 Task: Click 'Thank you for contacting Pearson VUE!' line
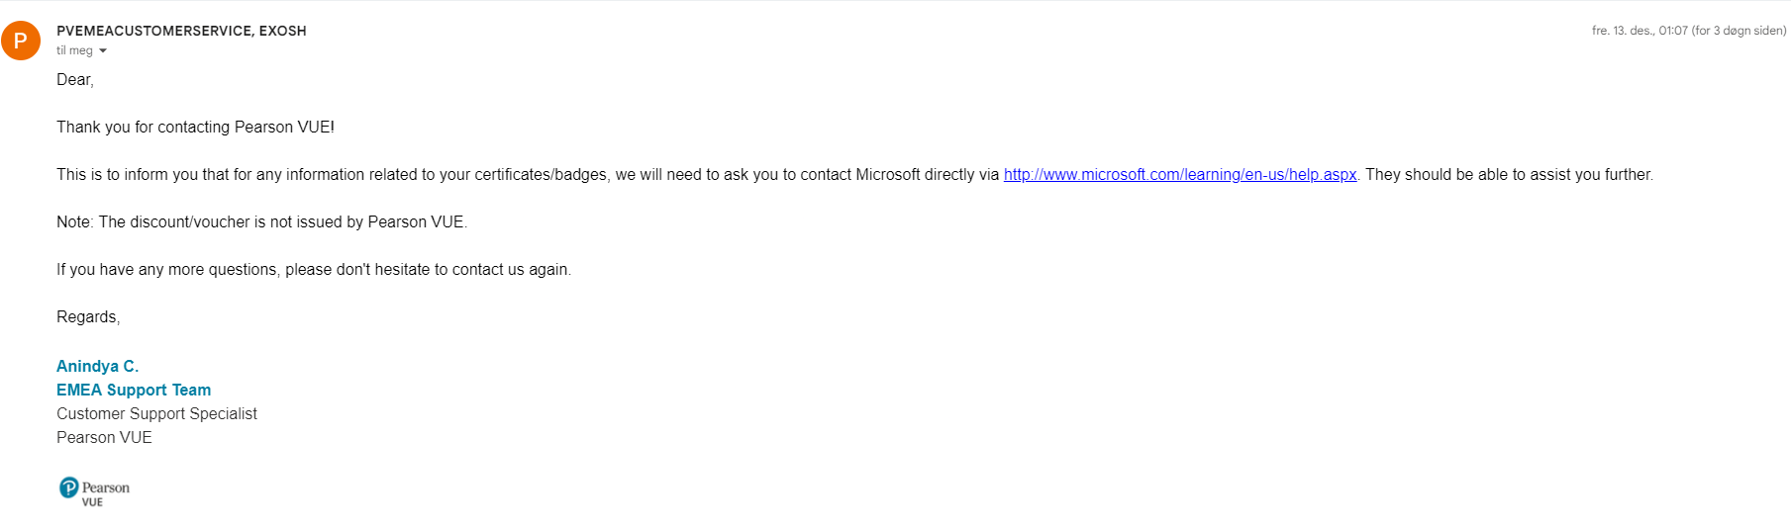195,128
